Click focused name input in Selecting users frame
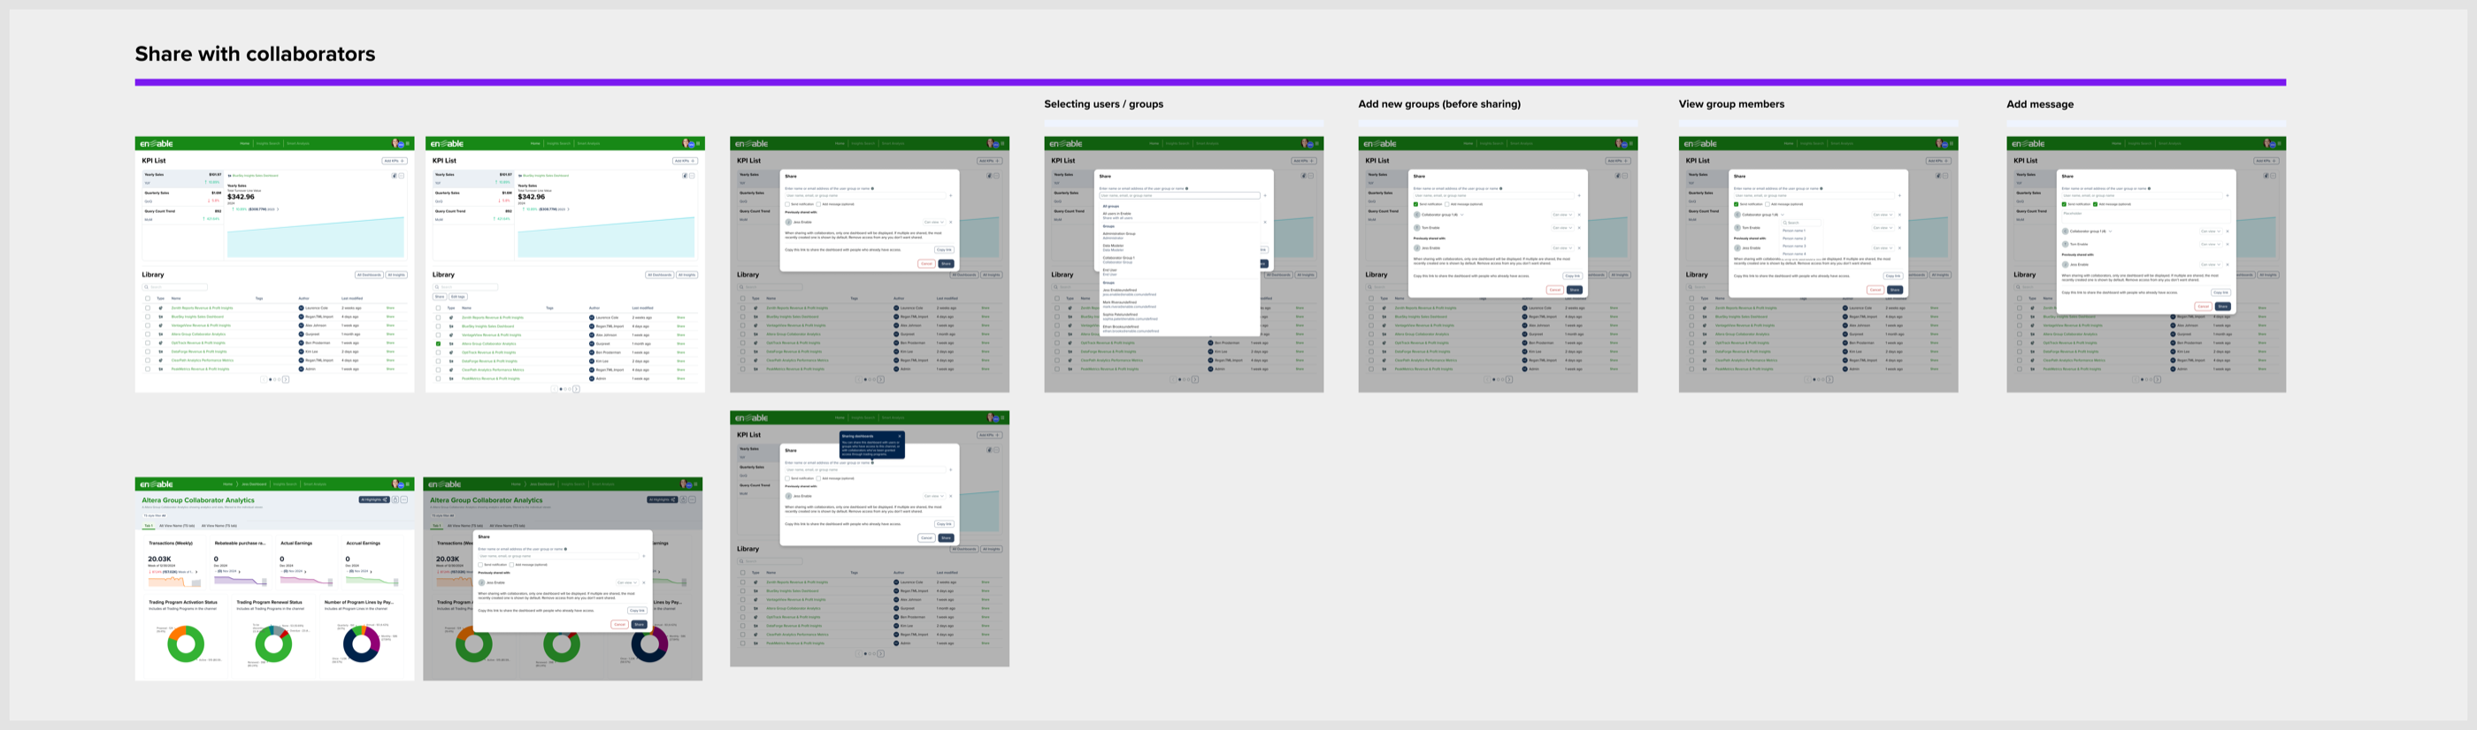The width and height of the screenshot is (2477, 730). tap(1180, 196)
